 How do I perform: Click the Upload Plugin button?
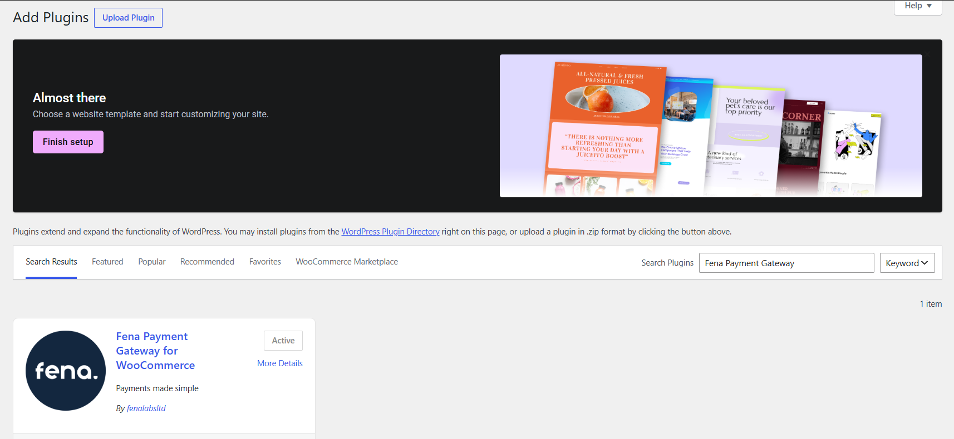click(x=129, y=18)
